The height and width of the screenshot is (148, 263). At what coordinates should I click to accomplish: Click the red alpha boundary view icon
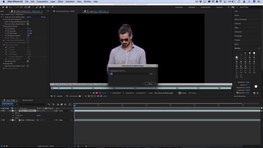(97, 93)
